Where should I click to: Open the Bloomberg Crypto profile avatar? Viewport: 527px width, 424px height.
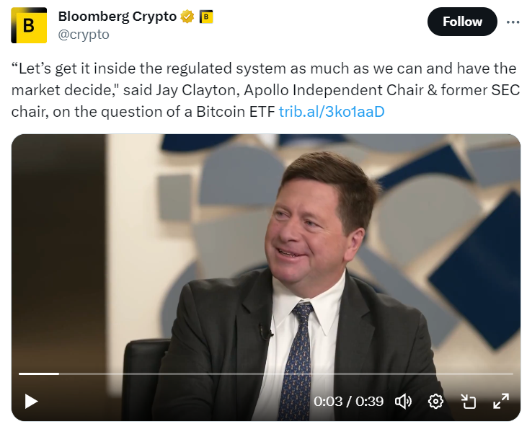point(29,25)
